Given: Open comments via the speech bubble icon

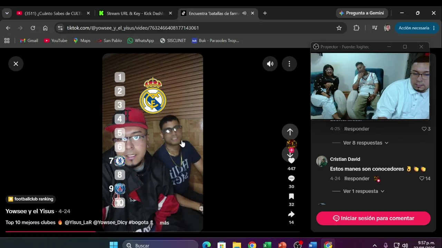Looking at the screenshot, I should coord(291,178).
